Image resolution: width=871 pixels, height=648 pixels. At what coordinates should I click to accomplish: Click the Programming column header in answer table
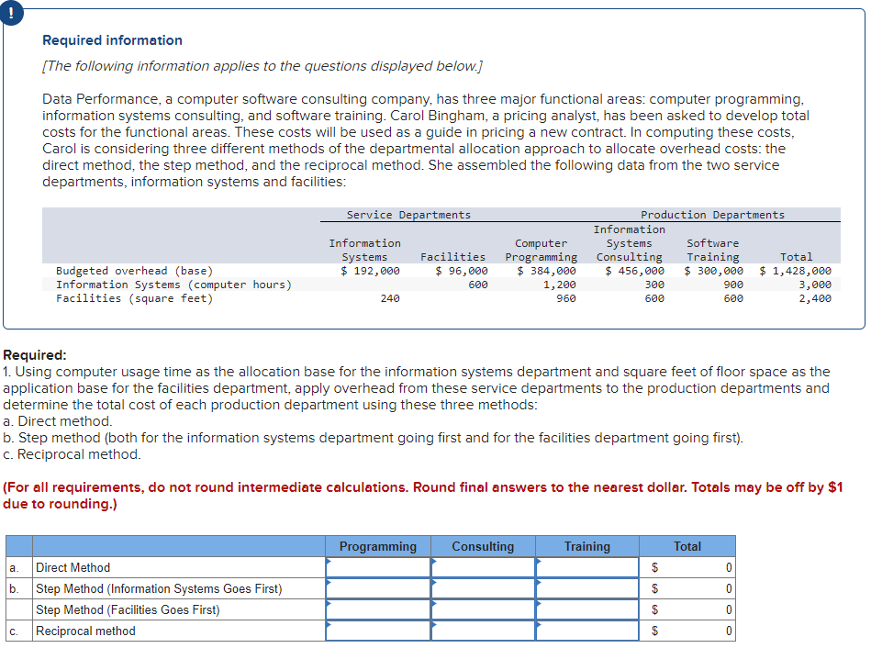[378, 546]
